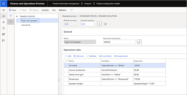Image resolution: width=187 pixels, height=95 pixels.
Task: Open Product configuration models breadcrumb
Action: click(108, 4)
